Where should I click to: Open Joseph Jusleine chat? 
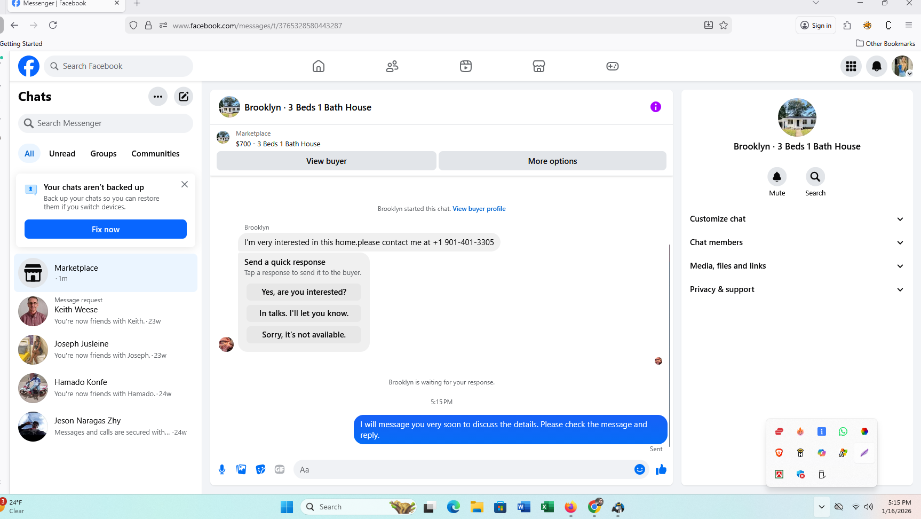(106, 350)
